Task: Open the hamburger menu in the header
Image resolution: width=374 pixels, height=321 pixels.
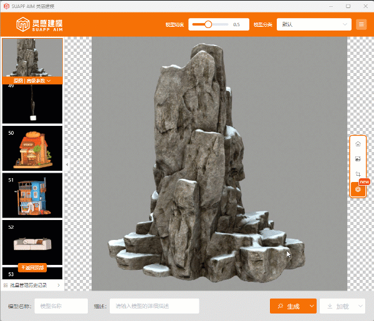Action: [362, 25]
